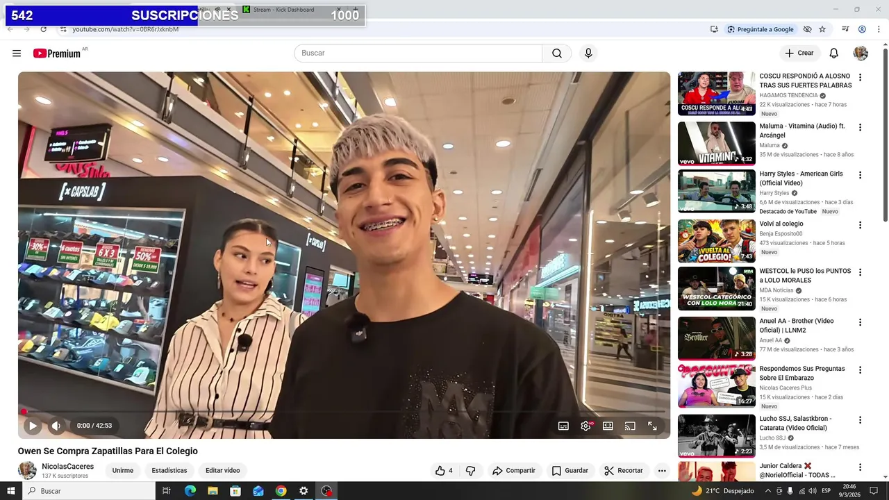
Task: Open options menu for Respondemos Sus Preguntas video
Action: pyautogui.click(x=860, y=370)
